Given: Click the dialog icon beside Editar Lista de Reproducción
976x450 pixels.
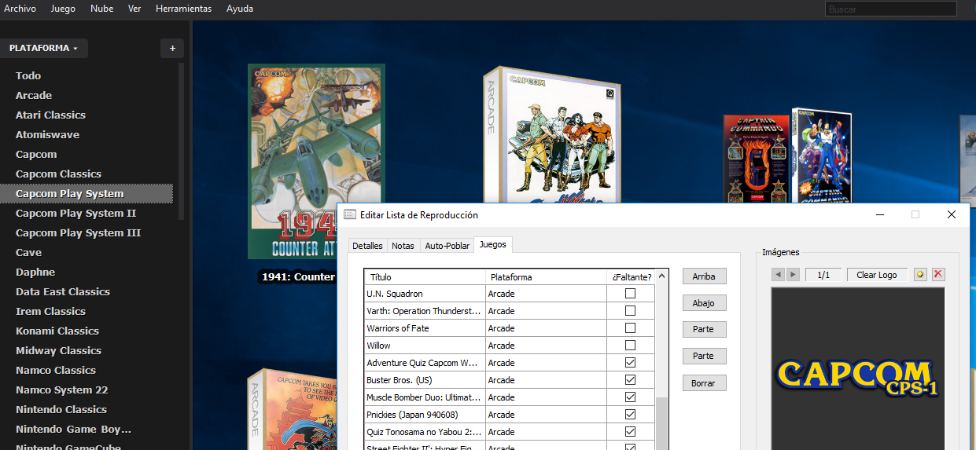Looking at the screenshot, I should click(350, 214).
